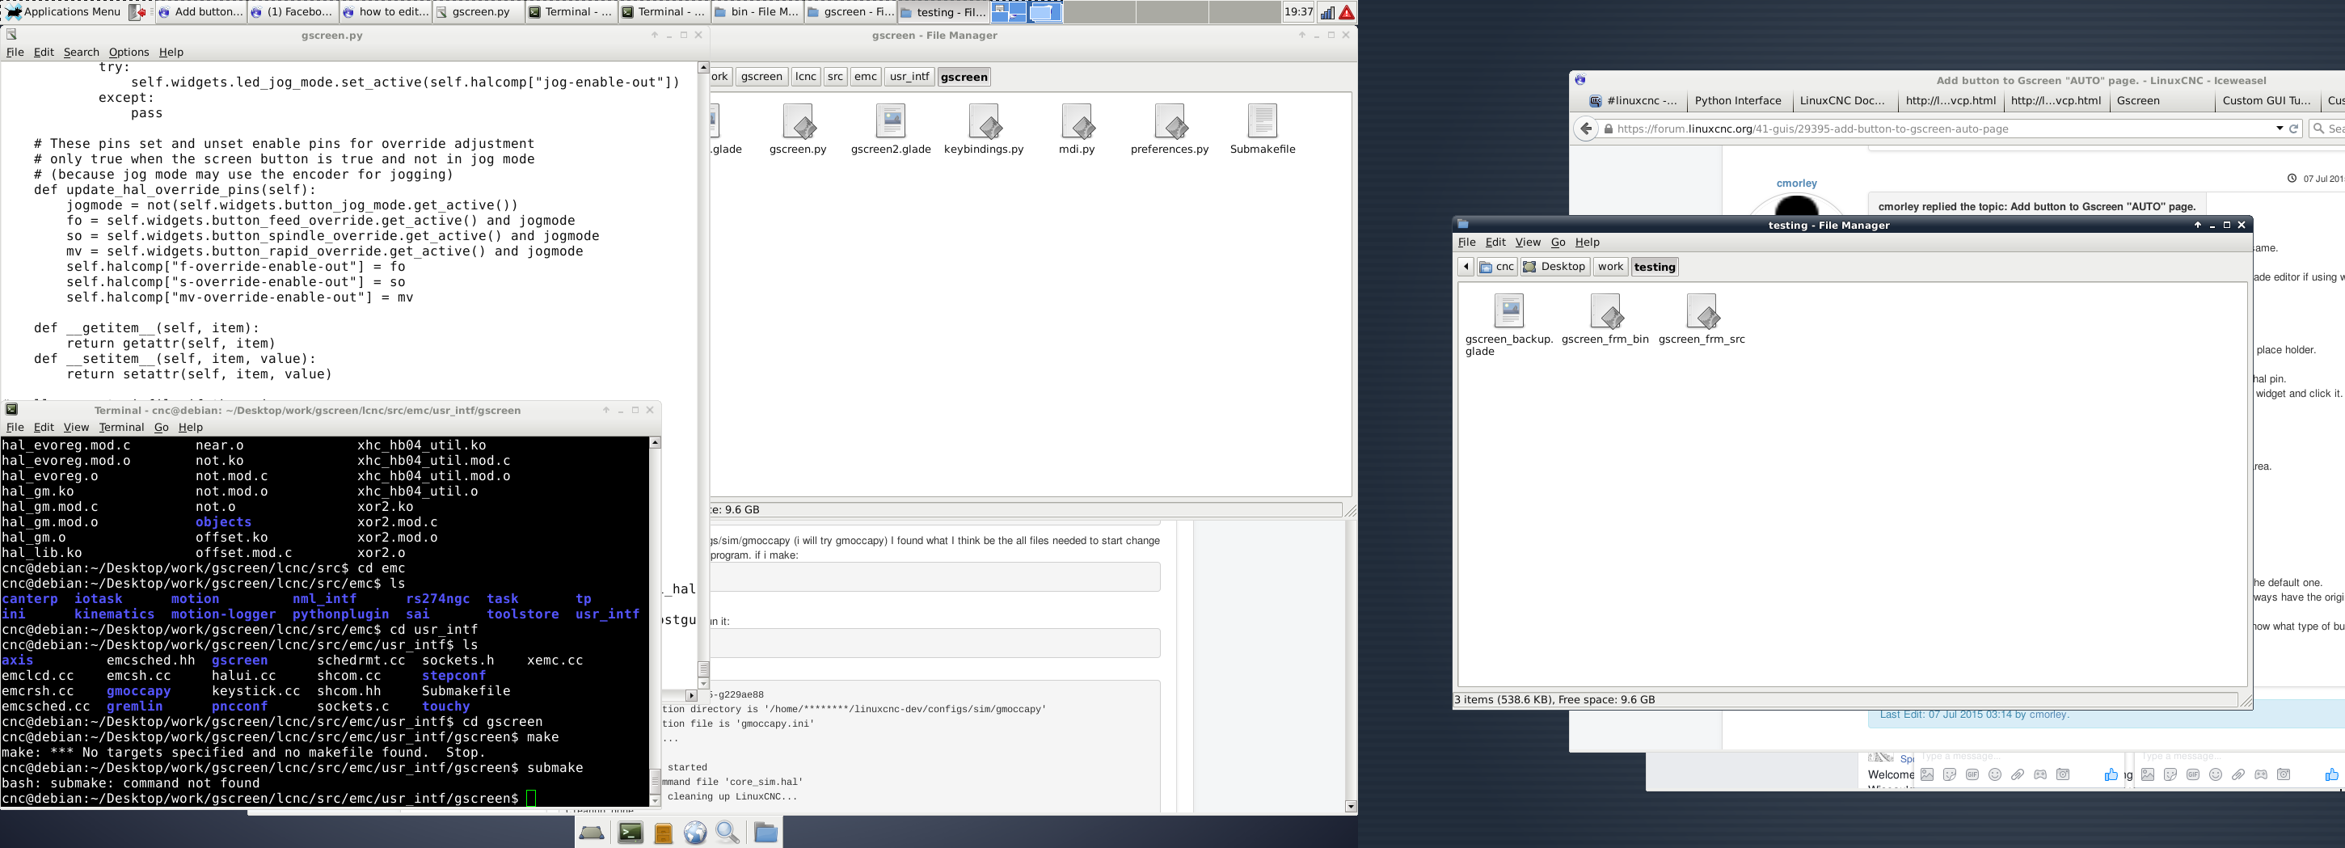Viewport: 2345px width, 848px height.
Task: Open View menu in testing File Manager
Action: point(1527,243)
